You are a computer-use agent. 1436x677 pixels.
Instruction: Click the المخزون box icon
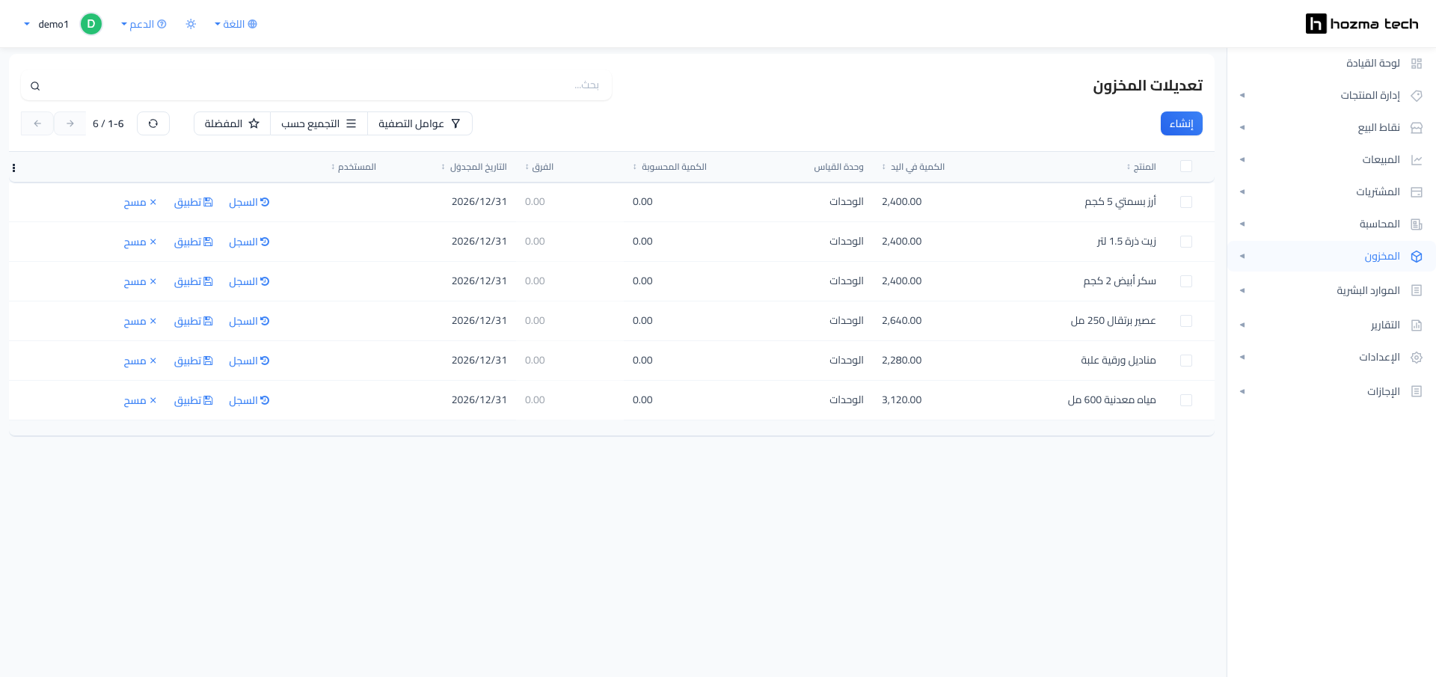point(1416,257)
